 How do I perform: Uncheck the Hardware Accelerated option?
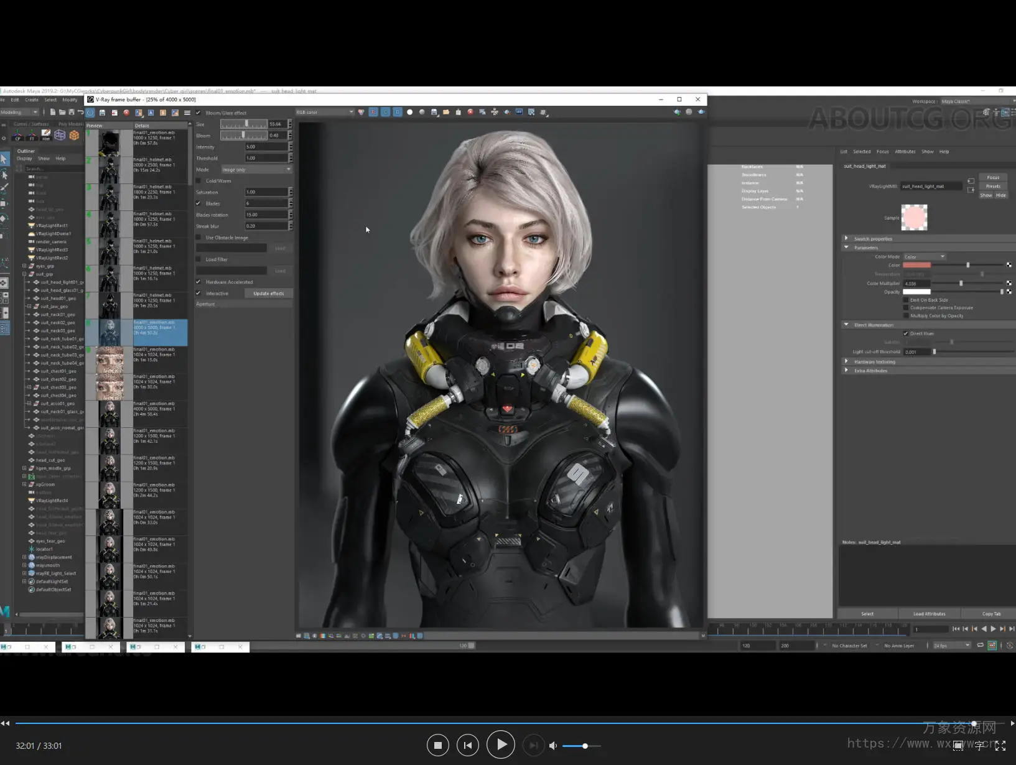coord(199,282)
